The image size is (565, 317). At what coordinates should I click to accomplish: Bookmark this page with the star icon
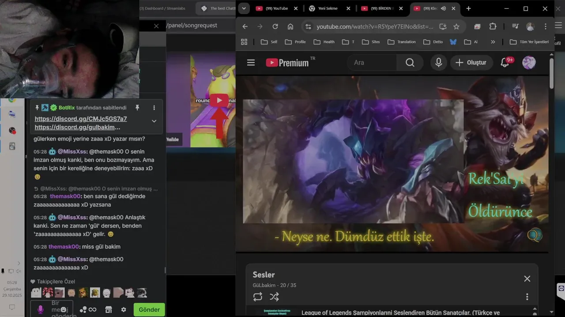pos(456,26)
